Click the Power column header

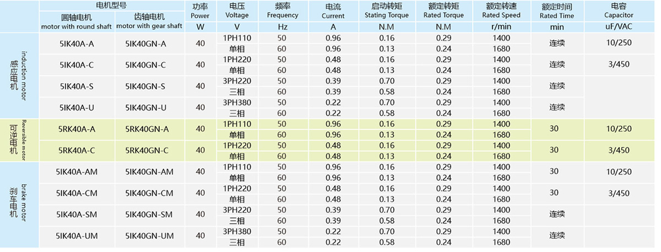201,12
